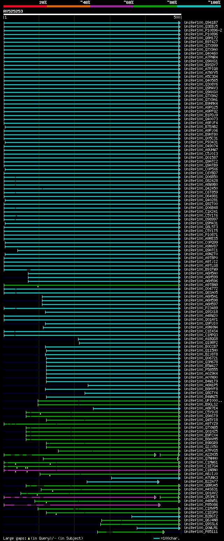Image resolution: width=224 pixels, height=541 pixels.
Task: Select hit label UniRef100_P93431
Action: tap(201, 142)
